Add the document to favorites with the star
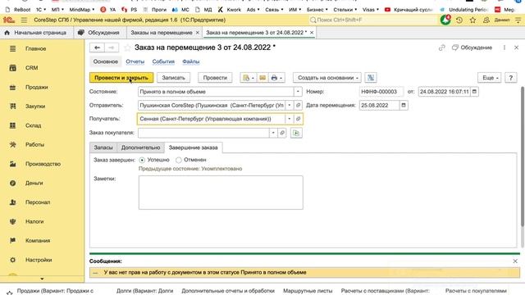This screenshot has width=525, height=295. 127,48
